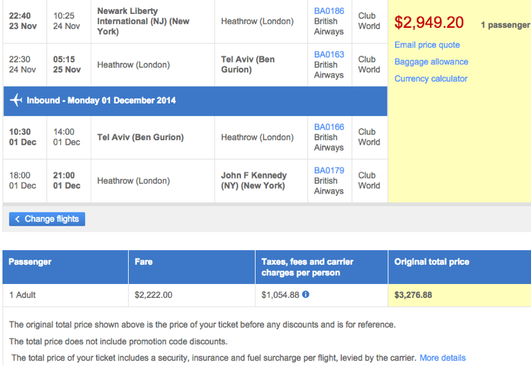Viewport: 531px width, 365px height.
Task: Open the Currency calculator link
Action: pos(431,78)
